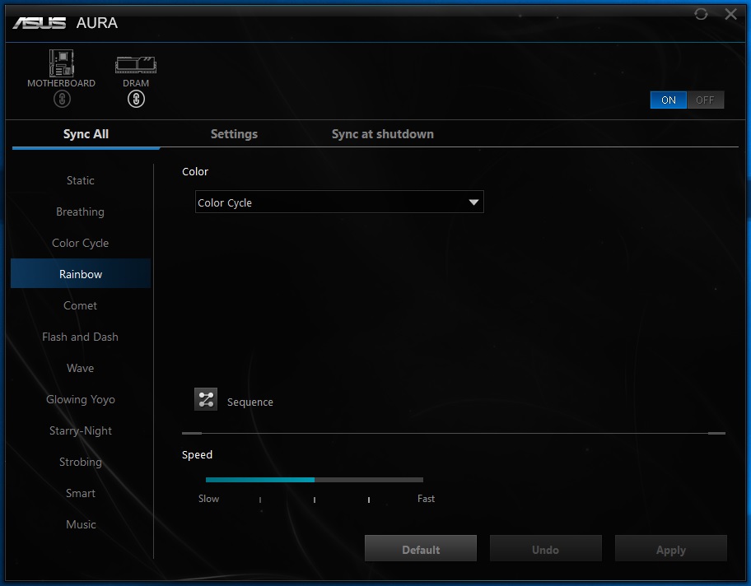This screenshot has height=586, width=751.
Task: Pick the Flash and Dash effect
Action: pyautogui.click(x=81, y=337)
